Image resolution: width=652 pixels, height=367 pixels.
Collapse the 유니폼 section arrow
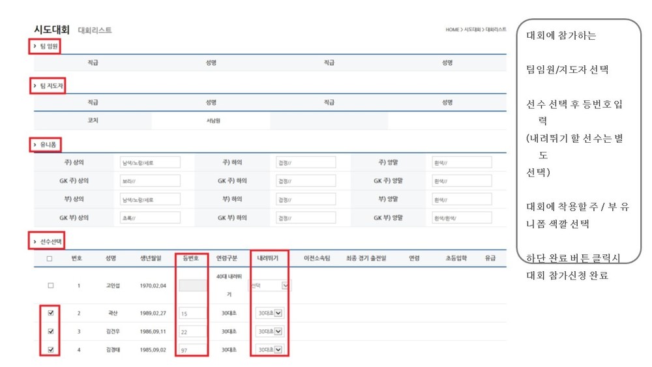tap(35, 145)
